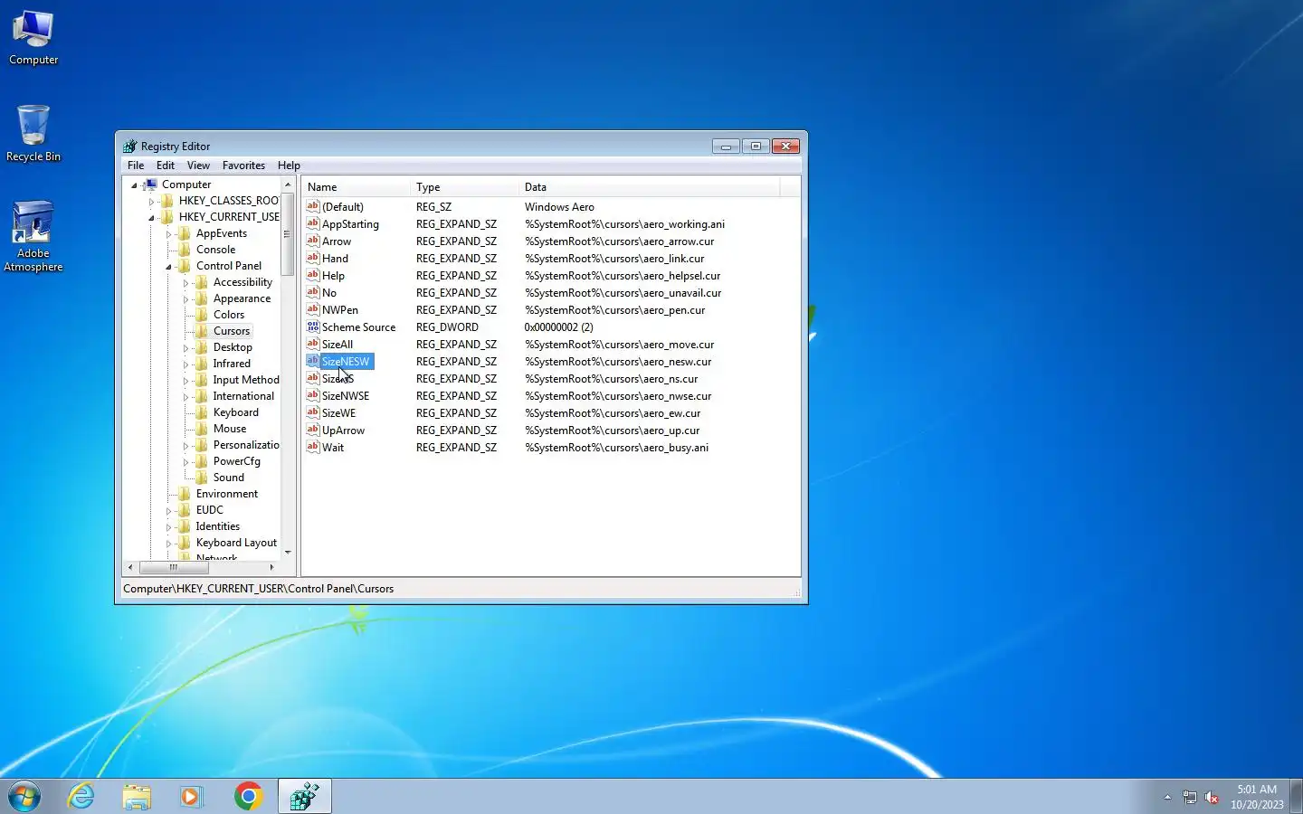Click the aero_unavail.cur data cell

coord(623,293)
